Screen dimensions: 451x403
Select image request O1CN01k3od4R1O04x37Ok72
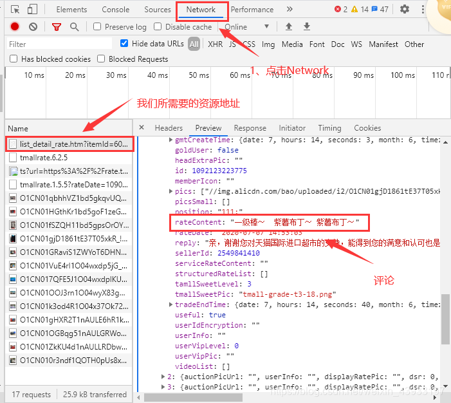coord(69,306)
